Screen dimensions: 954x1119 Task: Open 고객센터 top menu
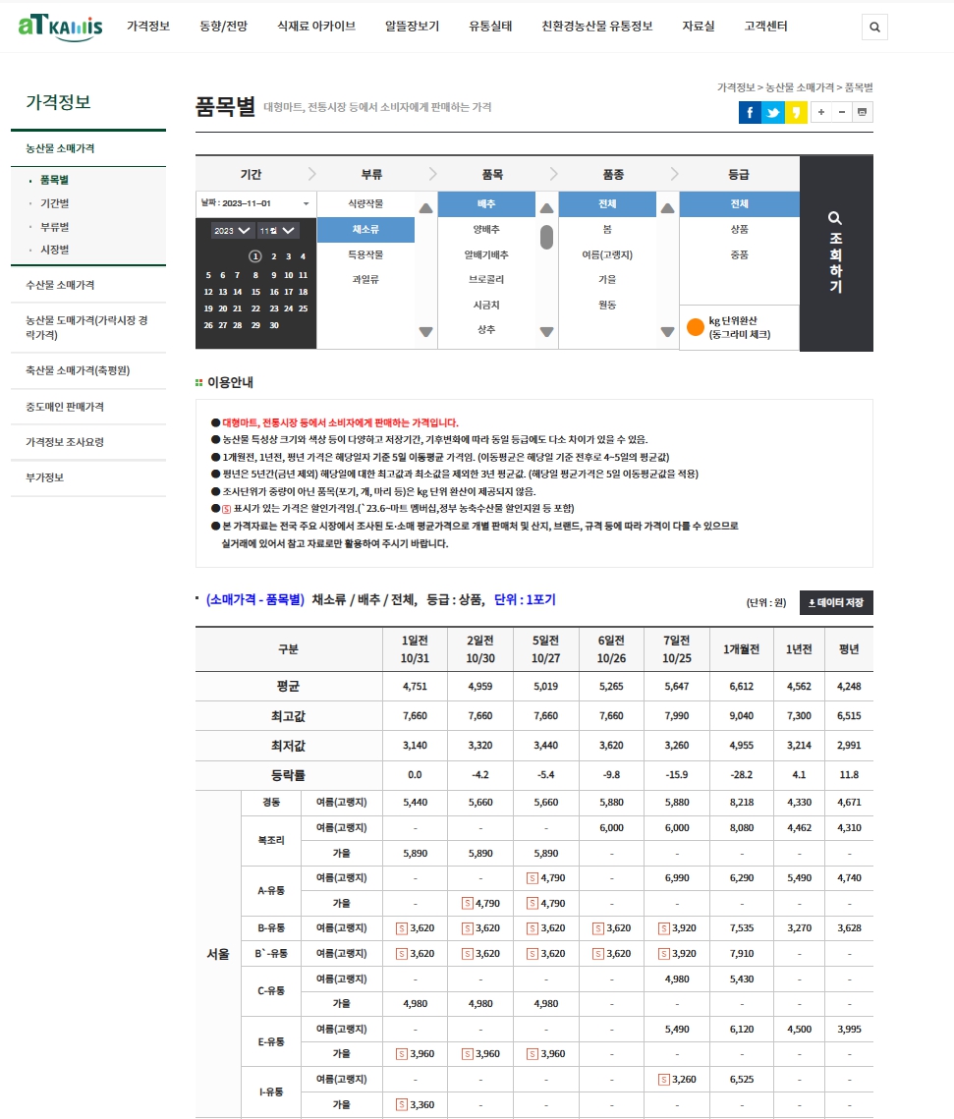[765, 27]
